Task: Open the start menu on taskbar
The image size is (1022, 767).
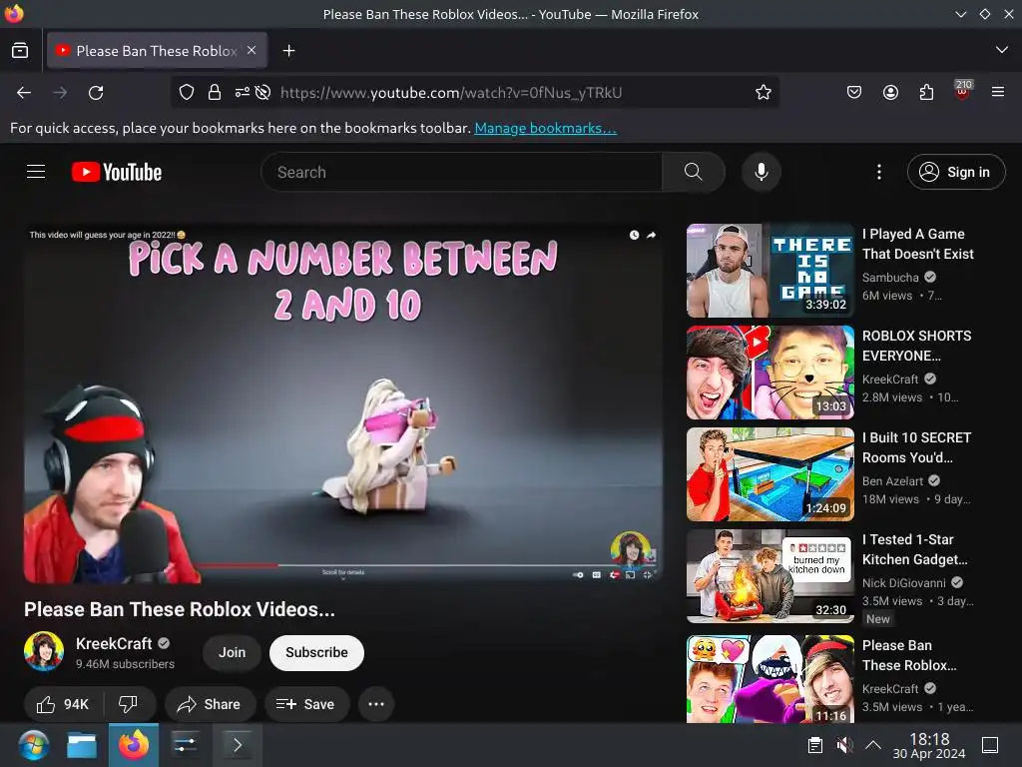Action: coord(33,745)
